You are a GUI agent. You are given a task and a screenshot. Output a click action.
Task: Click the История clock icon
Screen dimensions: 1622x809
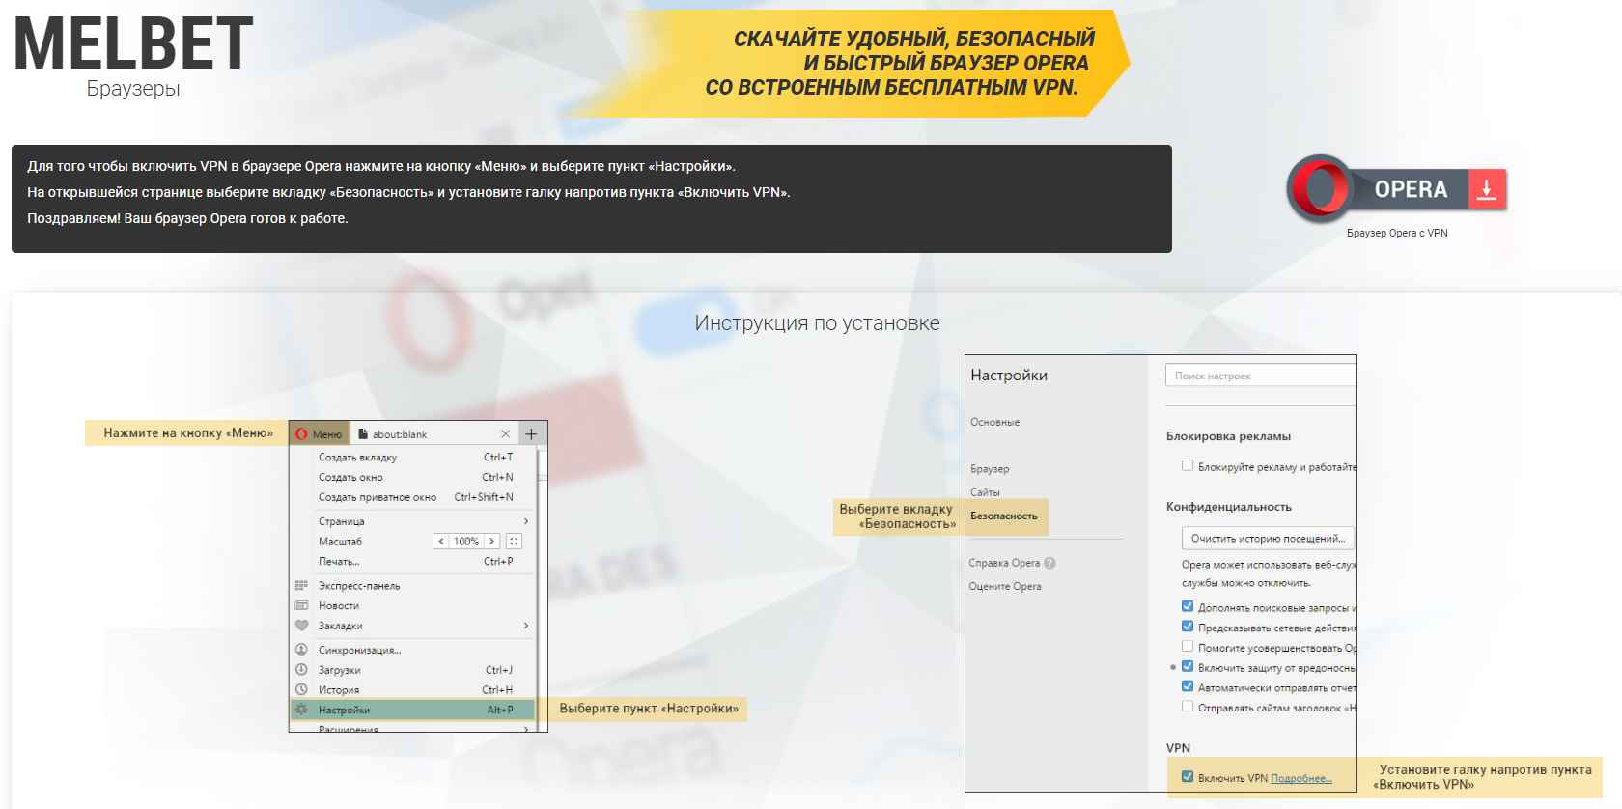tap(301, 689)
